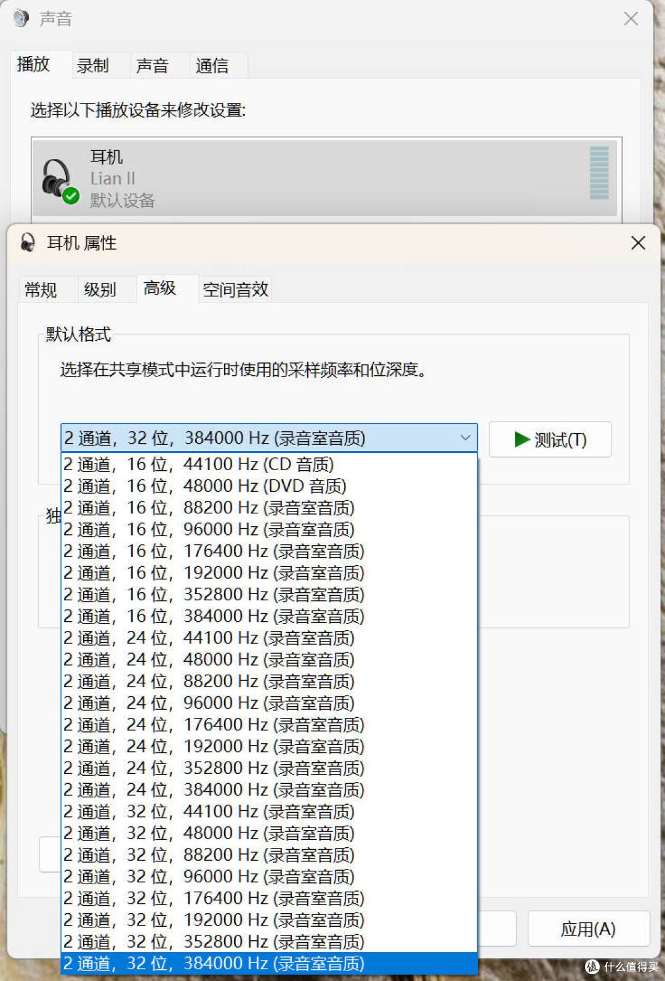665x981 pixels.
Task: Select 24 位, 352800 Hz list entry
Action: point(269,768)
